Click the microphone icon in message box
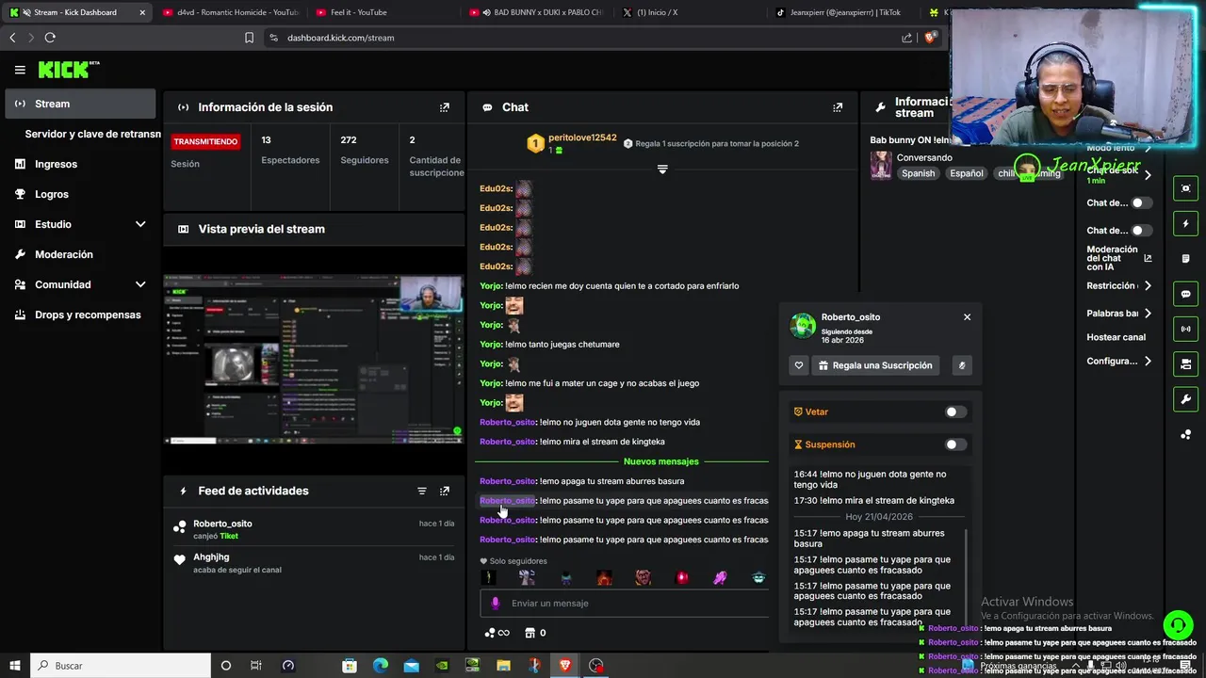Screen dimensions: 1206x678 click(496, 604)
